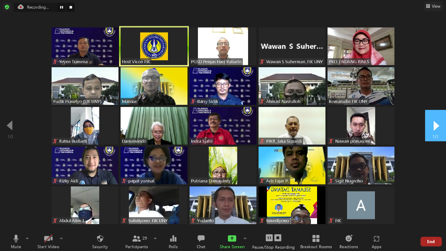Screen dimensions: 446x251
Task: Select Putriana Damayanty video tile
Action: click(x=223, y=166)
